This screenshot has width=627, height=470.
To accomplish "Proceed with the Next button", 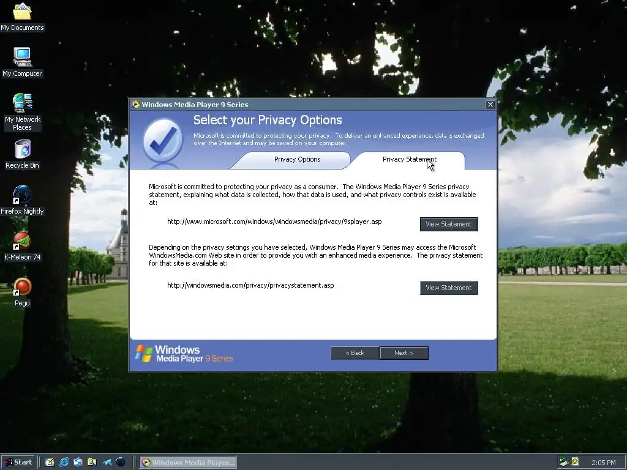I will [x=404, y=353].
